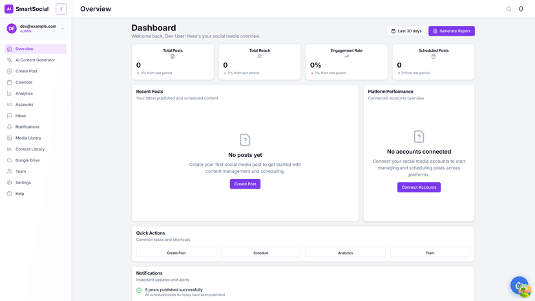Click the purple Create Post button

pos(245,184)
